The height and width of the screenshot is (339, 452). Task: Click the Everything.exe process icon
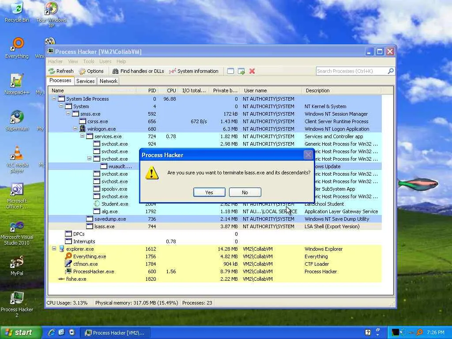pyautogui.click(x=68, y=256)
